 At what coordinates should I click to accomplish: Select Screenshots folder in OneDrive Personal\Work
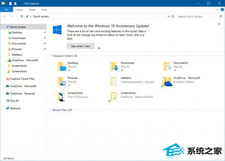[x=114, y=97]
